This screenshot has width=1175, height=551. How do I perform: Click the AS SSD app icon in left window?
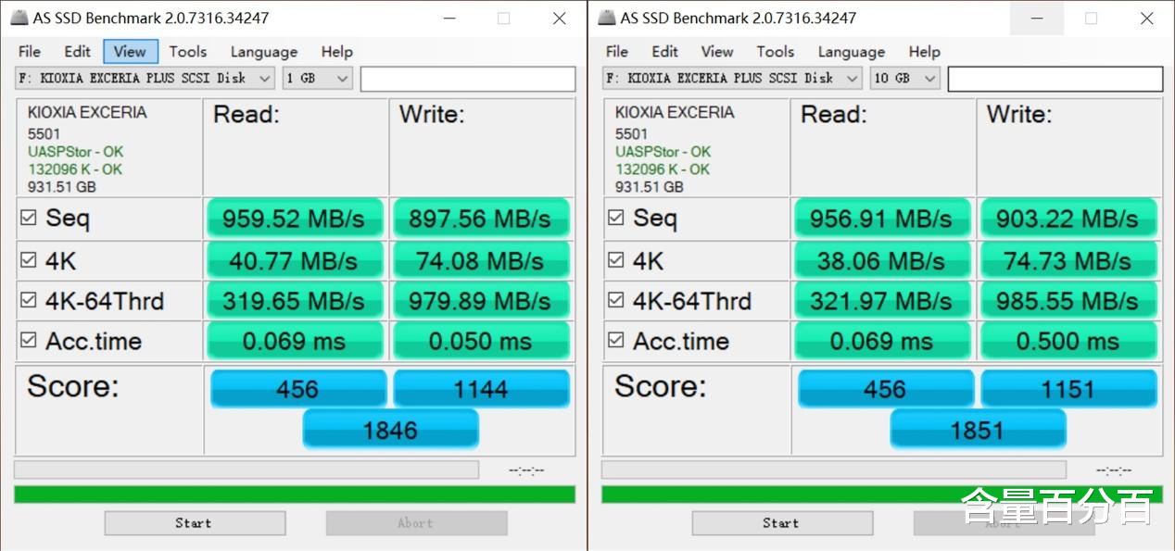coord(19,18)
